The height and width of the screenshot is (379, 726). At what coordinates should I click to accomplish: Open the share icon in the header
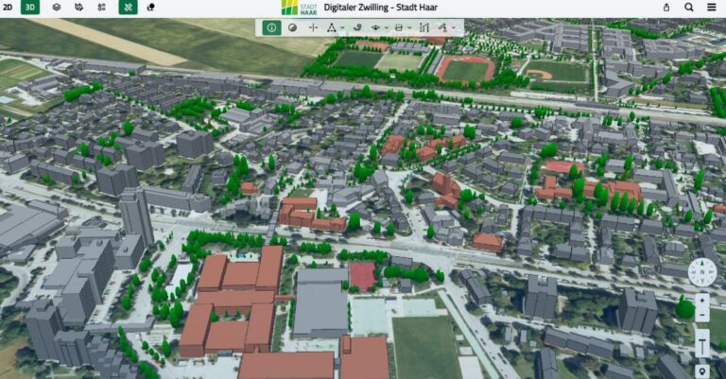[x=666, y=8]
